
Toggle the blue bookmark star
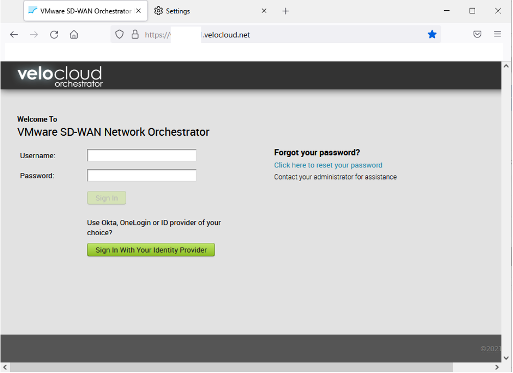pos(432,34)
